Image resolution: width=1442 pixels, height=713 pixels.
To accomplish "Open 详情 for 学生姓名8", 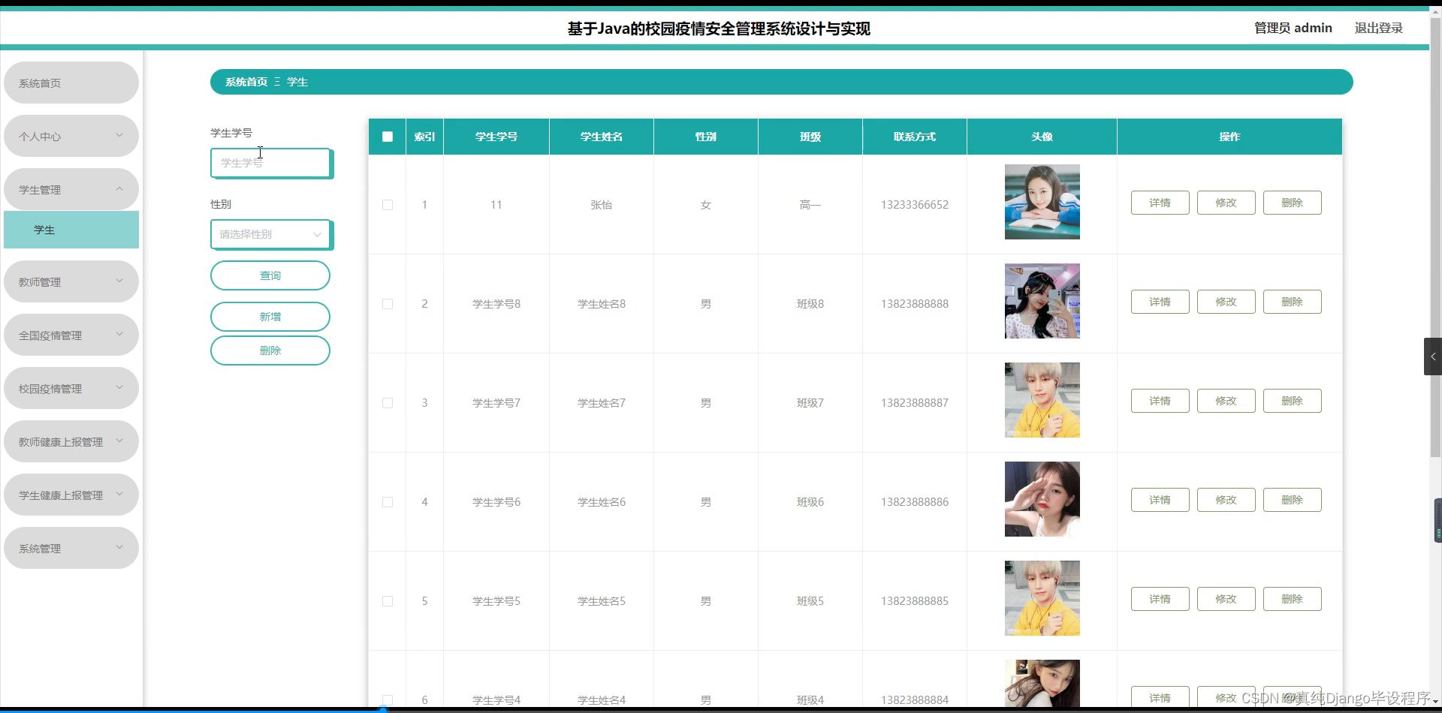I will click(x=1160, y=302).
